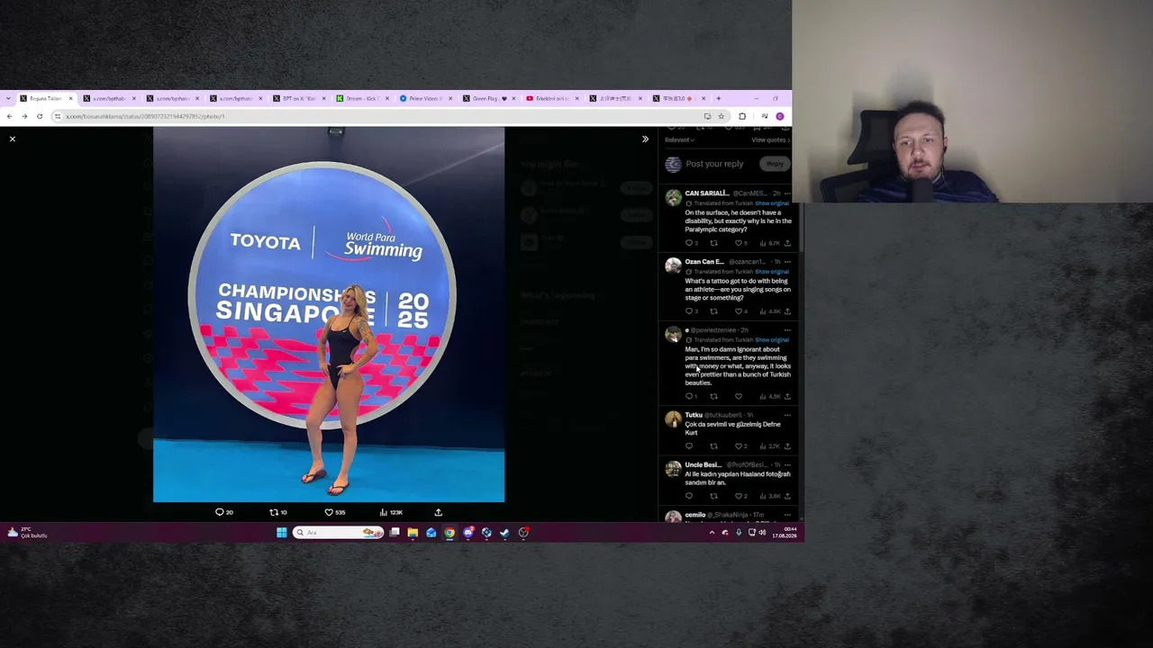Open the Relevant sort dropdown for replies

click(x=679, y=139)
